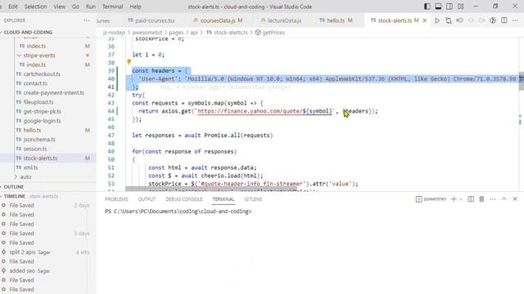Open the Run menu
This screenshot has height=294, width=524.
[x=91, y=7]
